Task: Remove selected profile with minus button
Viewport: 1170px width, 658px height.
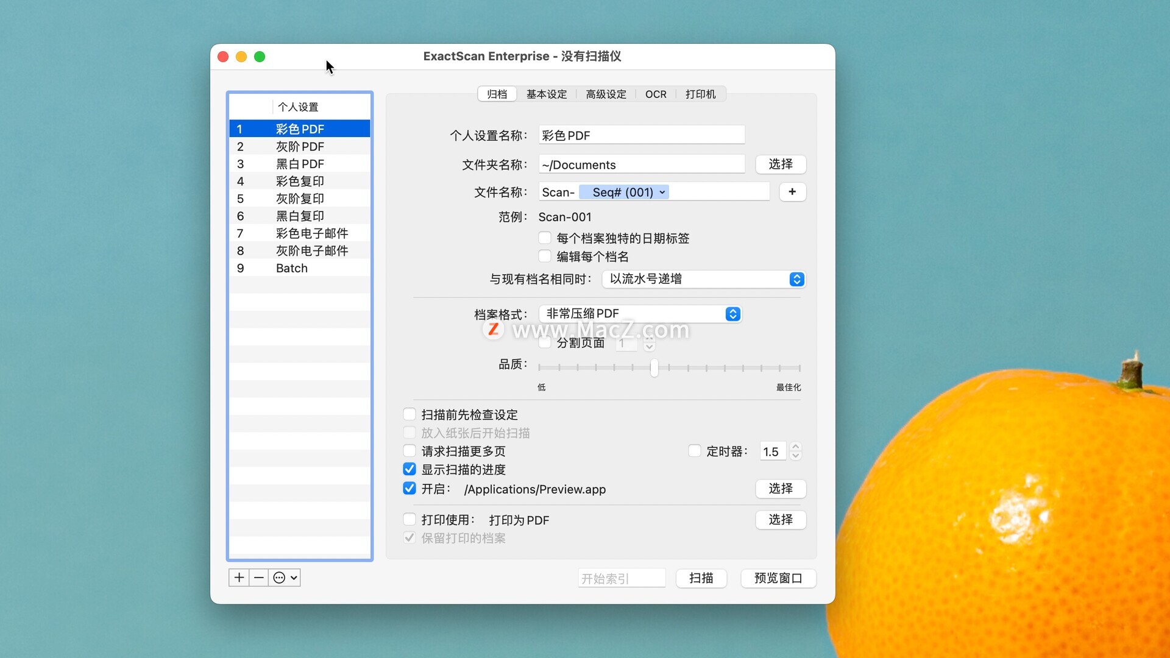Action: pos(259,578)
